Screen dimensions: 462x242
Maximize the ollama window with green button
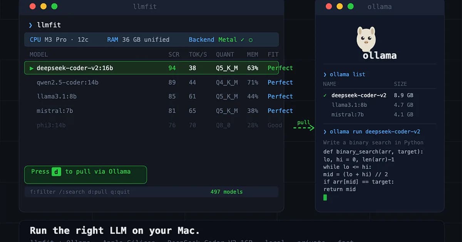click(350, 6)
